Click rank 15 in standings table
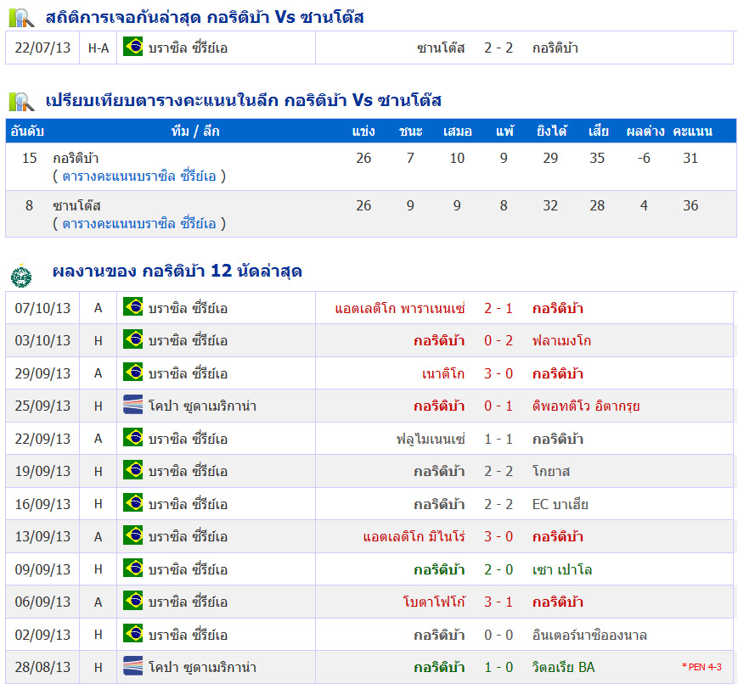 pyautogui.click(x=29, y=159)
